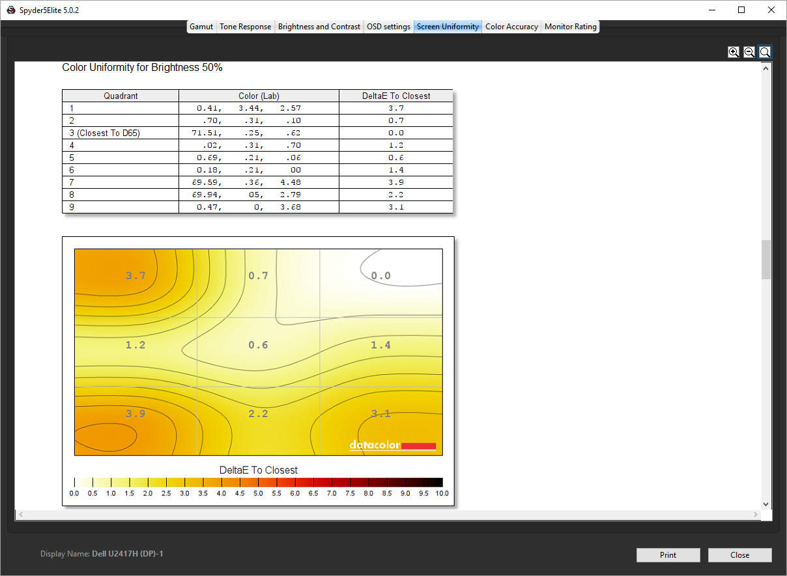Click the Spyder5Elite title bar app icon
Image resolution: width=787 pixels, height=576 pixels.
[x=10, y=10]
